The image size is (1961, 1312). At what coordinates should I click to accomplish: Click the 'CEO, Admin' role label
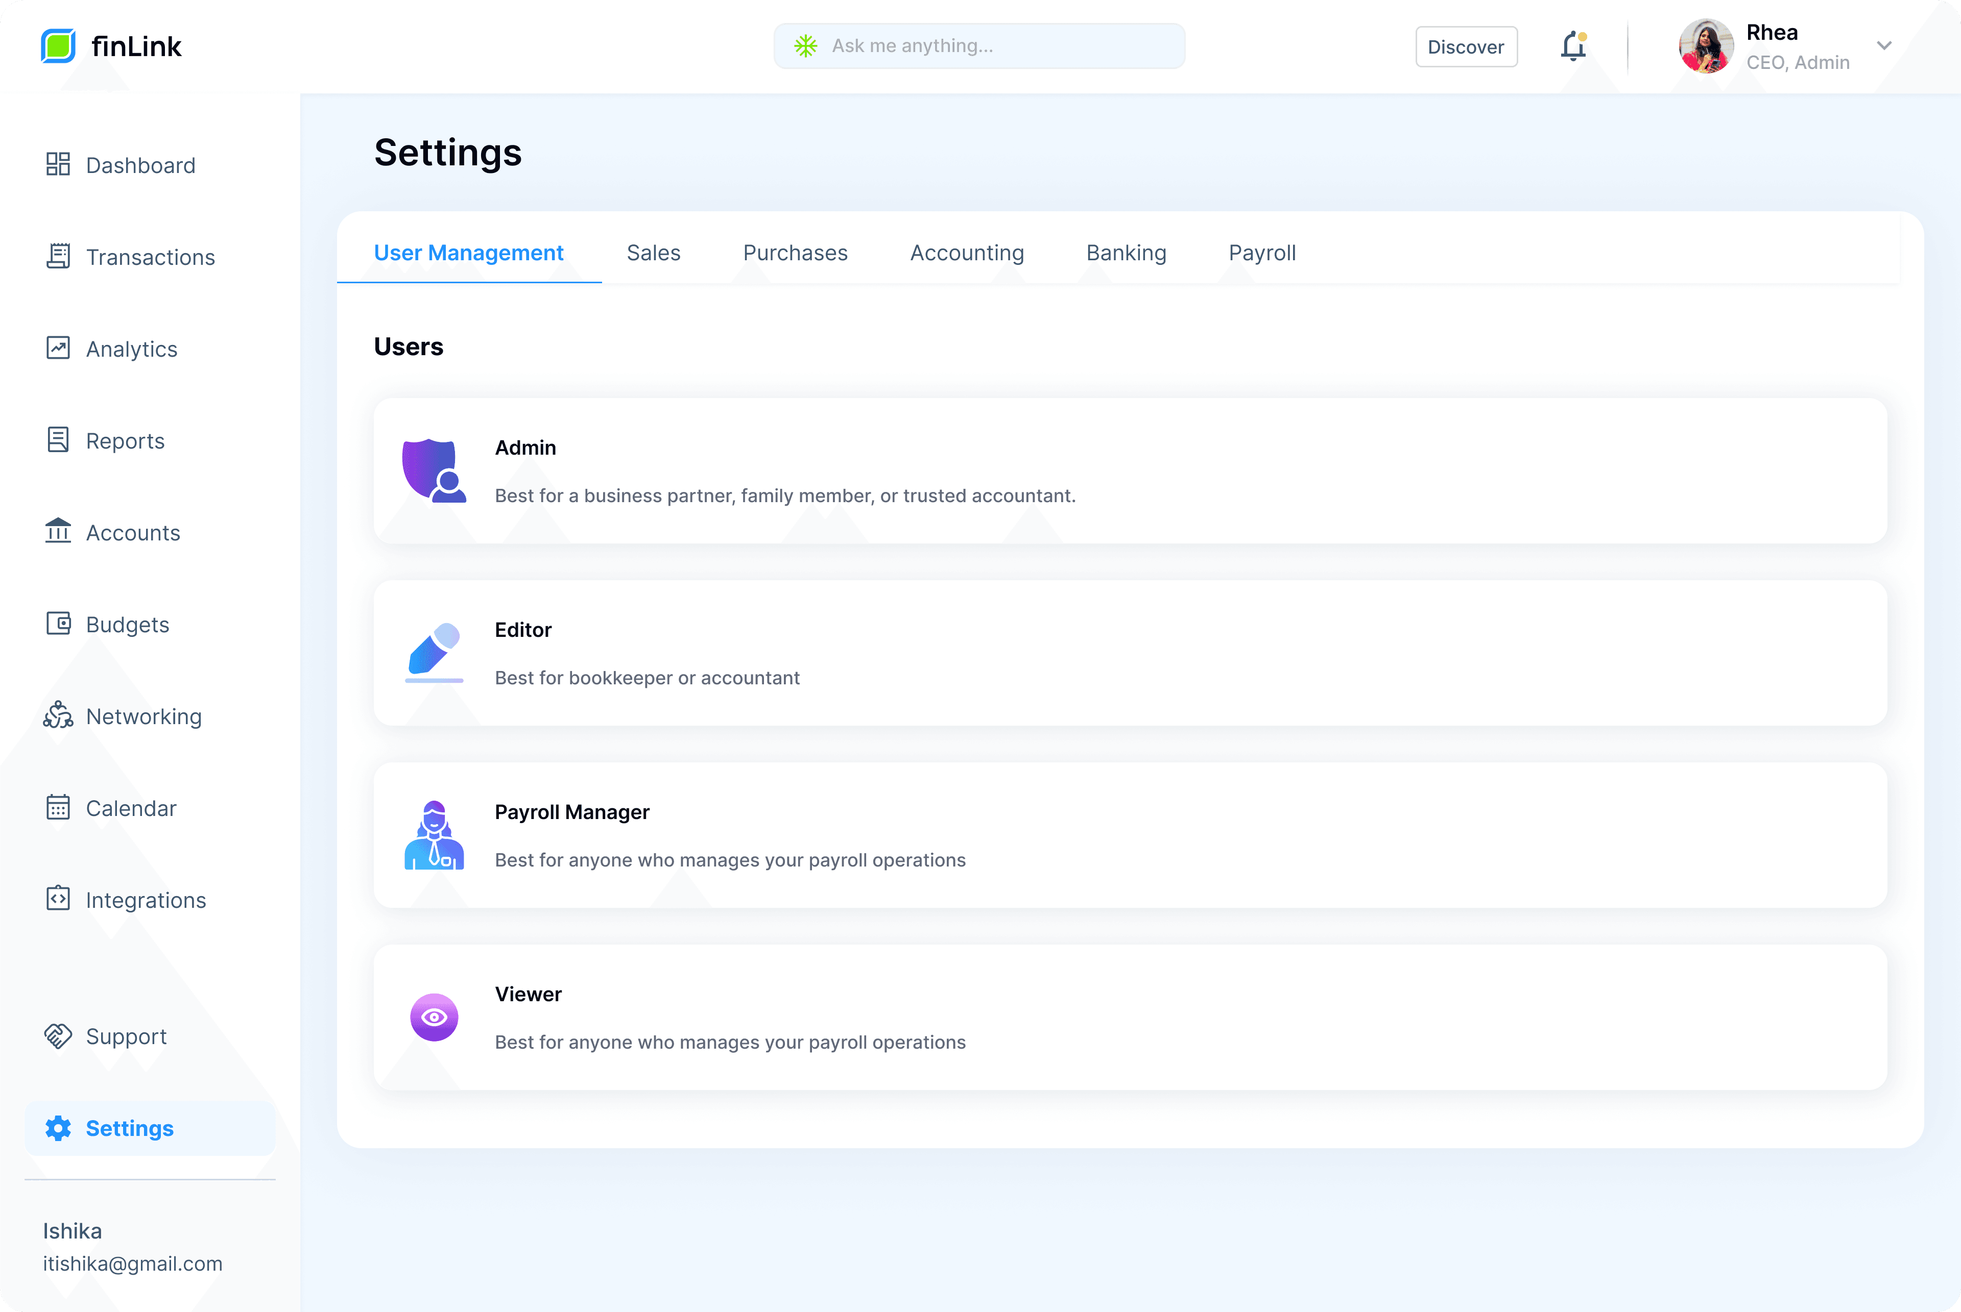pyautogui.click(x=1798, y=63)
